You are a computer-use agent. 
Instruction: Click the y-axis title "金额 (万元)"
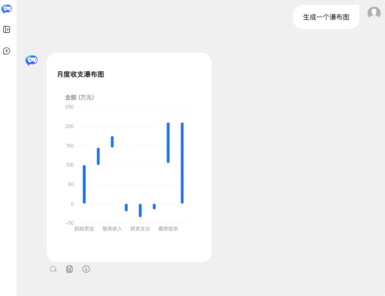pyautogui.click(x=79, y=97)
